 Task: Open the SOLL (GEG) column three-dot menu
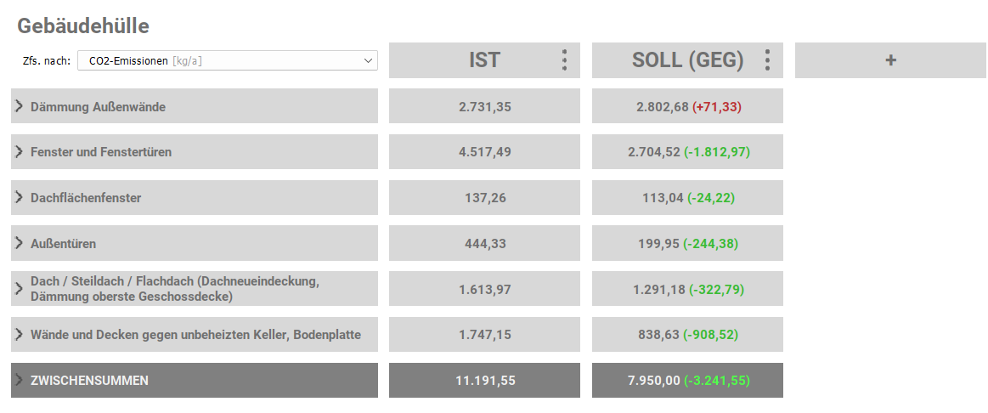767,60
